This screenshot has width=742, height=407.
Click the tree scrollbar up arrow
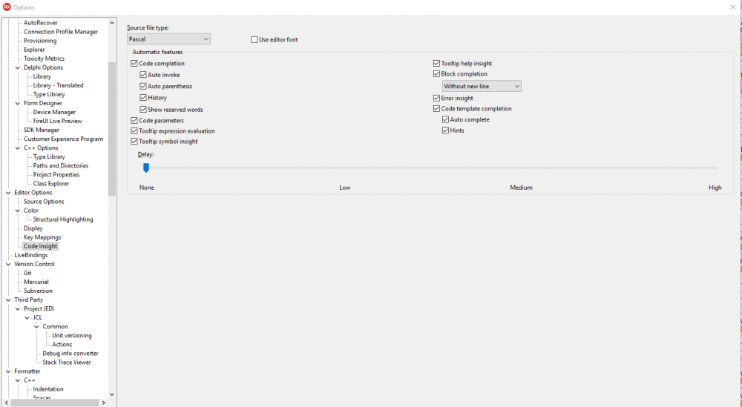tap(112, 23)
